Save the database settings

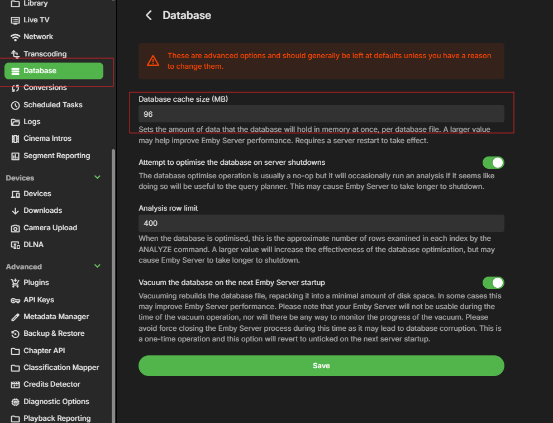(x=321, y=366)
